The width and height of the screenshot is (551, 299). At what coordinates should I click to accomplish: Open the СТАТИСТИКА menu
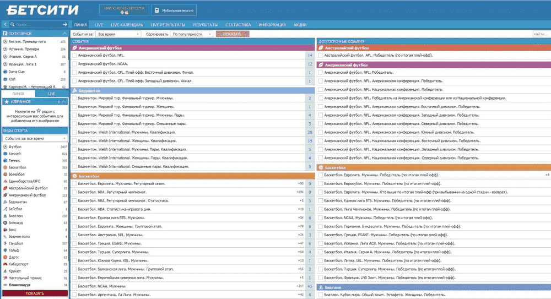click(x=238, y=25)
